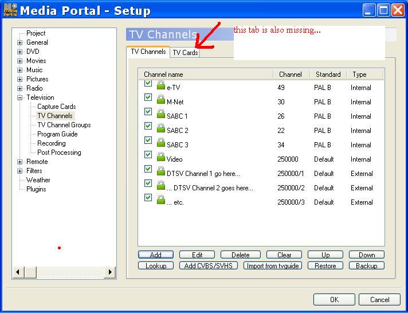This screenshot has width=408, height=313.
Task: Click the lock icon next to Video
Action: [160, 157]
